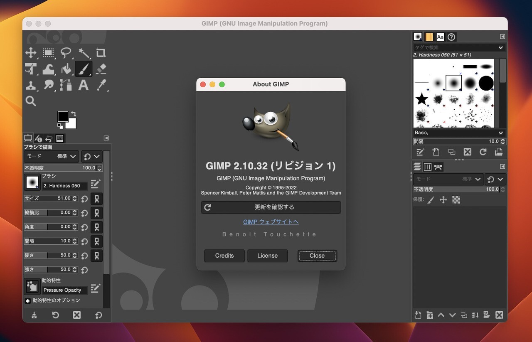Screen dimensions: 532x342
Task: Select the Clone stamp tool
Action: (31, 85)
